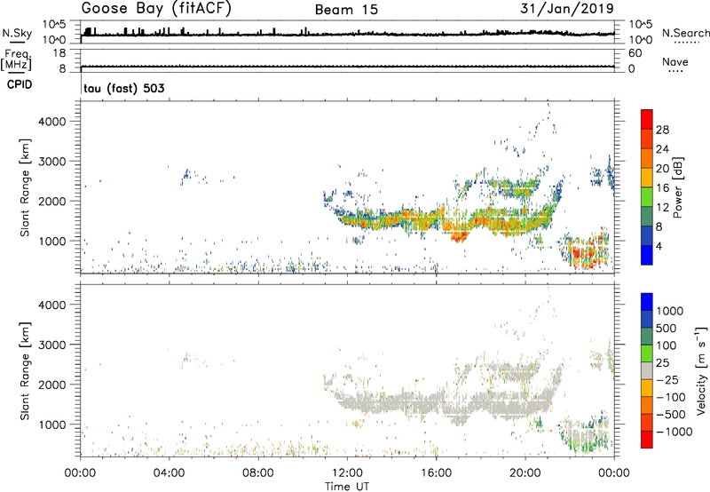Click the '18' frequency axis tick

click(60, 53)
